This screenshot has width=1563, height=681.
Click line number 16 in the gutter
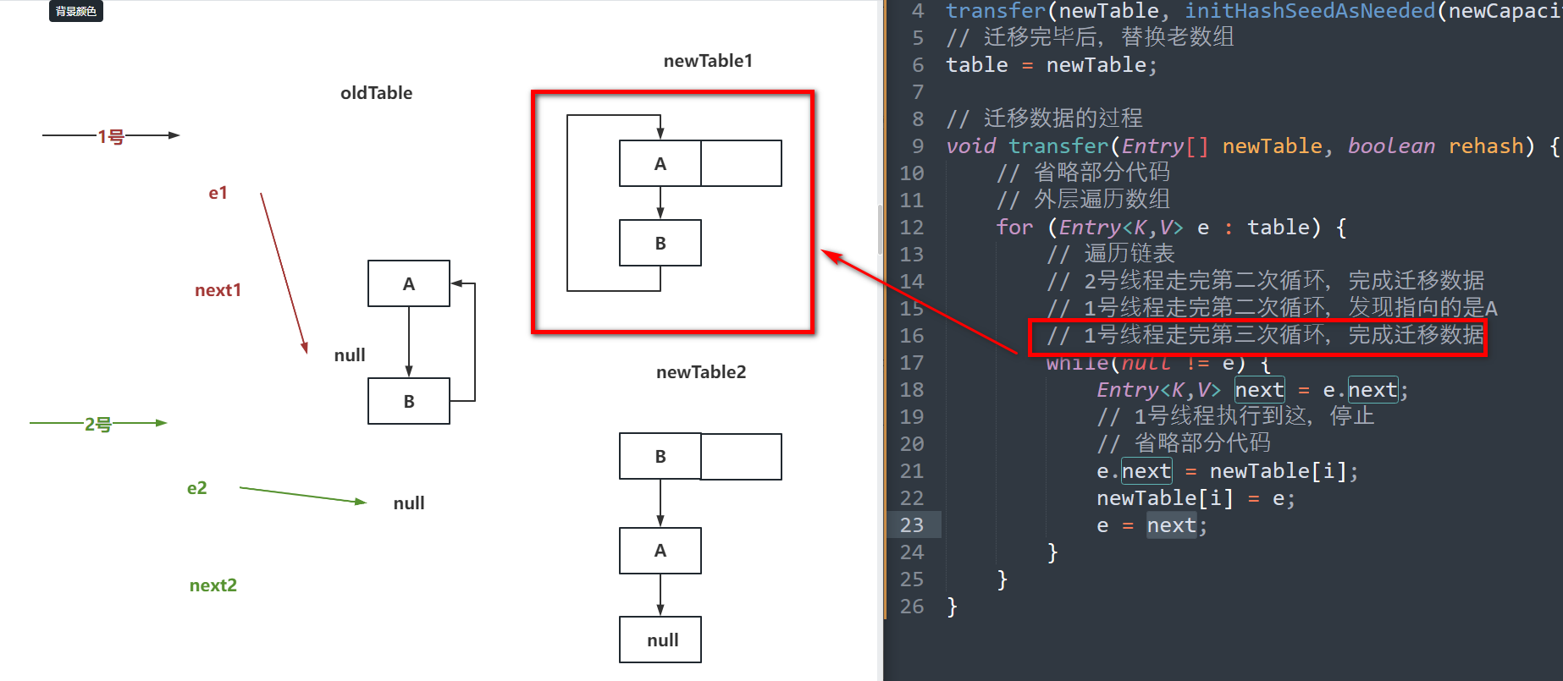pyautogui.click(x=912, y=336)
